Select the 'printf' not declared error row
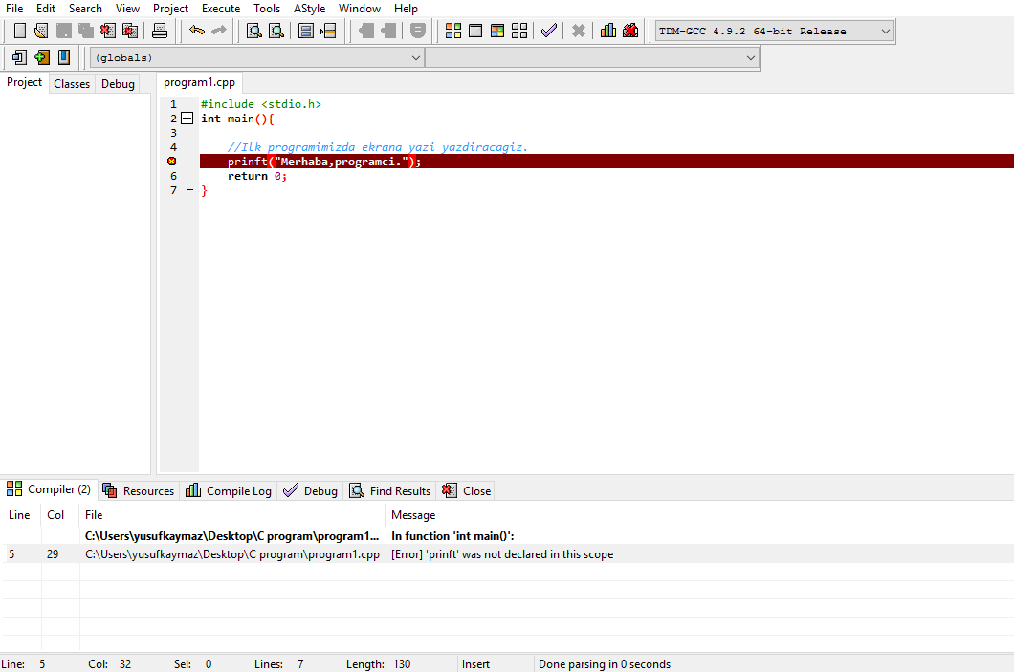1014x672 pixels. click(x=502, y=554)
